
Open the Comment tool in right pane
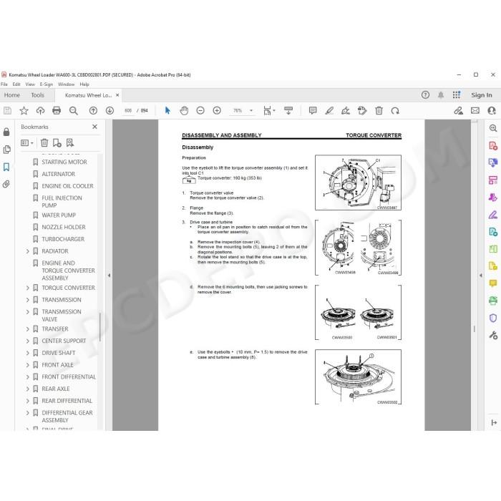pos(493,283)
